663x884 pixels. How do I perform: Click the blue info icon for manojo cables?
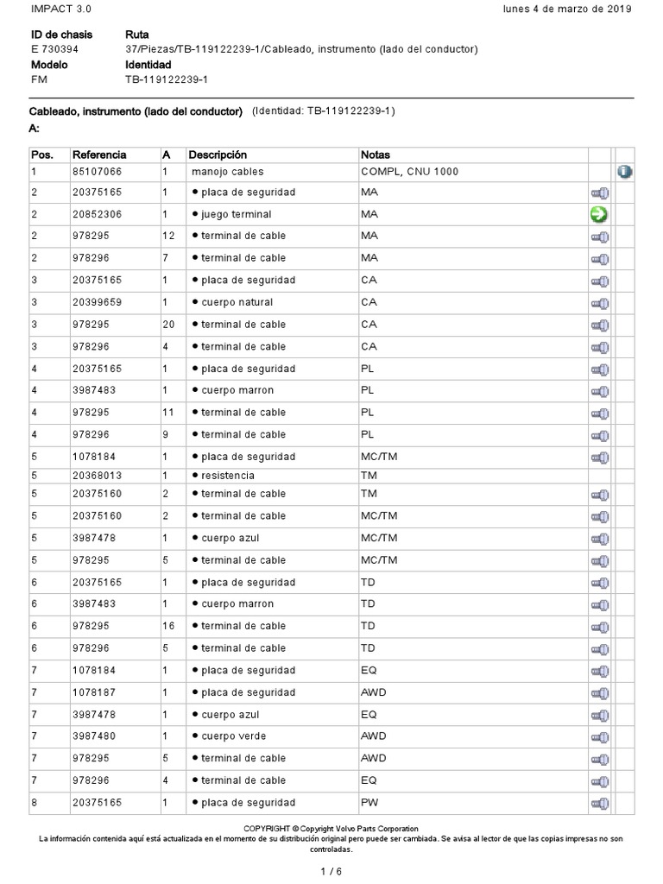624,172
